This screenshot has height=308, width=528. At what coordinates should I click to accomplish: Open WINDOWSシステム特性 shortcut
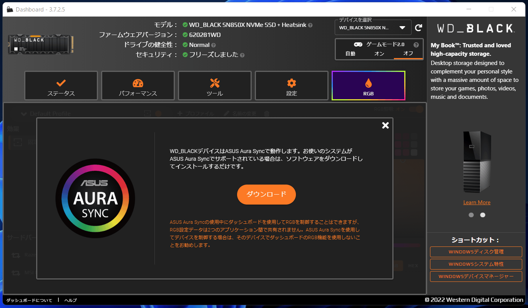[476, 264]
